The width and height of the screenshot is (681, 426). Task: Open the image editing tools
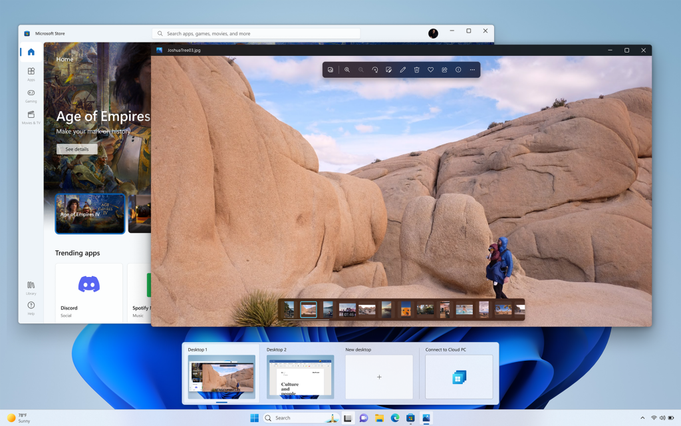pyautogui.click(x=389, y=69)
